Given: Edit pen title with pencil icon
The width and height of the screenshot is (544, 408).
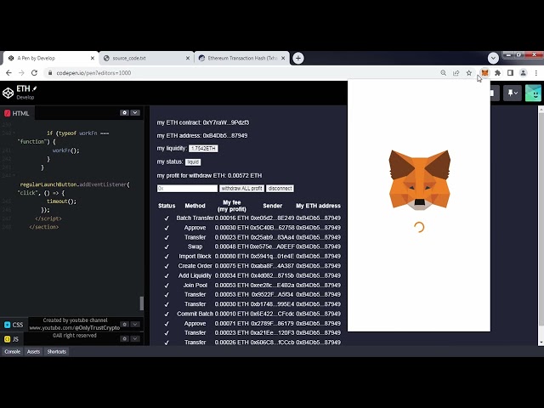Looking at the screenshot, I should (34, 88).
